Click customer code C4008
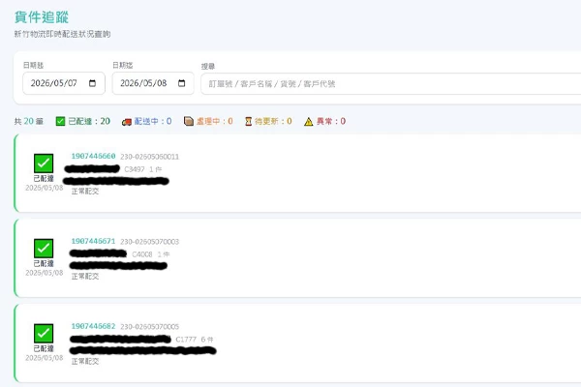The width and height of the screenshot is (581, 387). coord(142,254)
